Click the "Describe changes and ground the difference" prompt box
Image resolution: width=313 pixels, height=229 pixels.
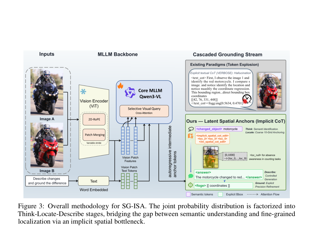coord(47,181)
